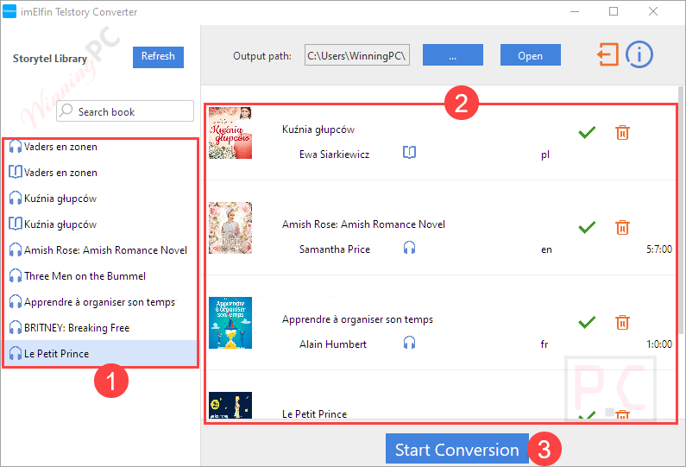Focus the Search book field
Viewport: 686px width, 467px height.
pos(125,111)
